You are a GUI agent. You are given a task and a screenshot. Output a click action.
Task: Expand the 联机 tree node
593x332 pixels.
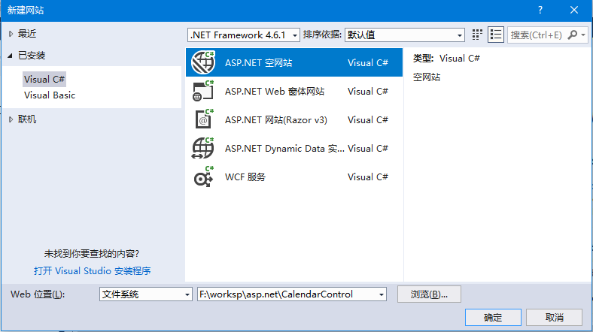(x=11, y=119)
